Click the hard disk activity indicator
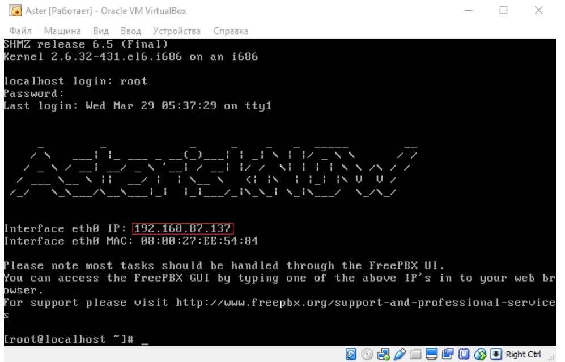The image size is (565, 362). pyautogui.click(x=351, y=355)
